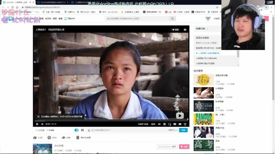Enable picture-in-picture mode icon

point(170,124)
